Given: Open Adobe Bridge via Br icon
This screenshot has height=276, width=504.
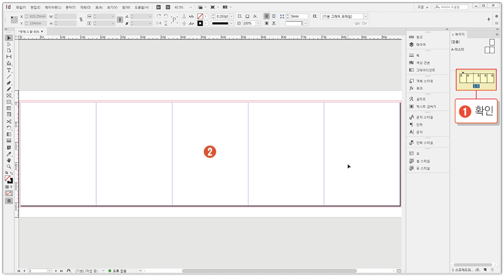Looking at the screenshot, I should click(159, 7).
